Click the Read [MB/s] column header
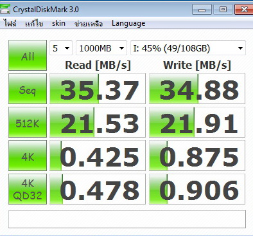 [x=98, y=65]
